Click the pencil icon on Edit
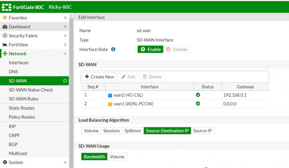 pos(124,77)
